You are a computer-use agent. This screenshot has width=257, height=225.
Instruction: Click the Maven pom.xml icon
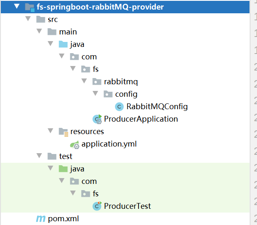pyautogui.click(x=41, y=219)
